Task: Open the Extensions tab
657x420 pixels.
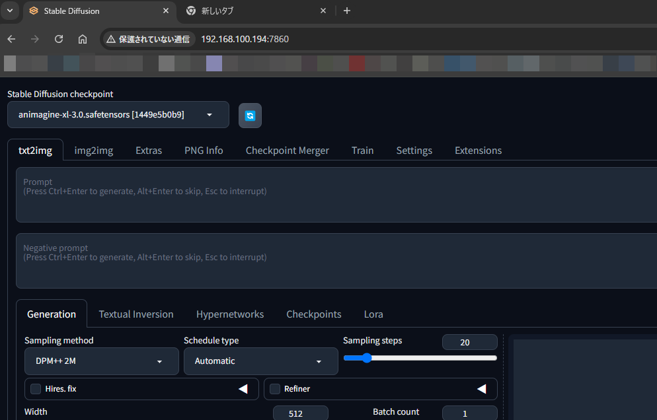Action: tap(478, 151)
